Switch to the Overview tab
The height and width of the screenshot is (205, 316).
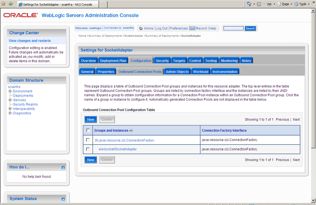pyautogui.click(x=88, y=61)
